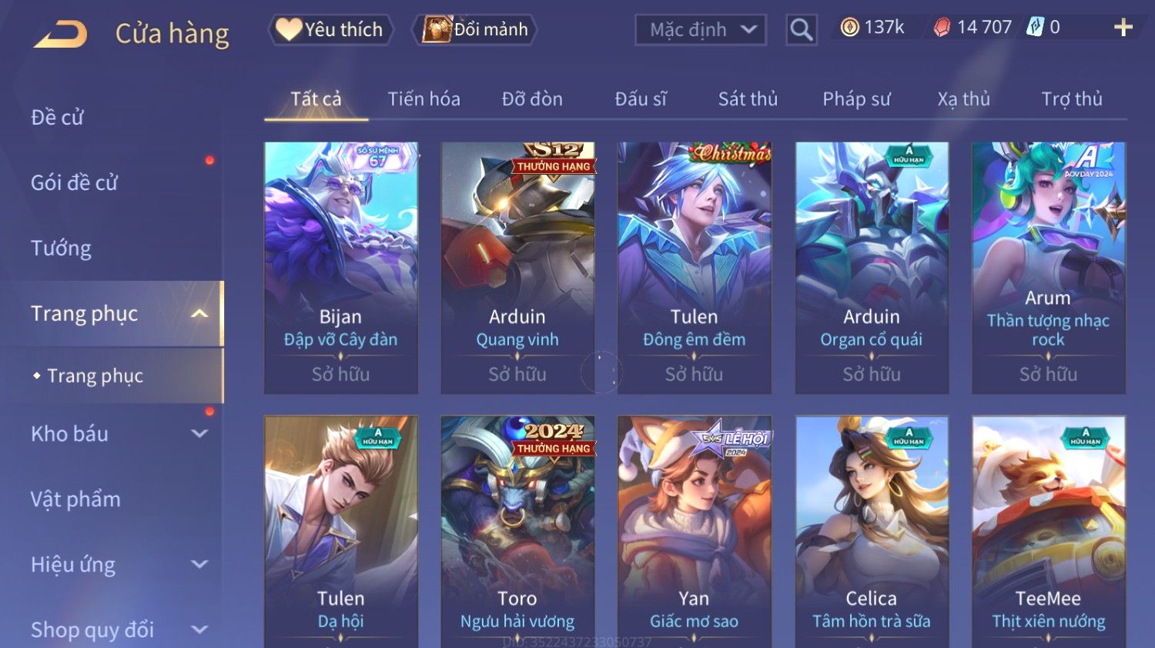Viewport: 1155px width, 648px height.
Task: Open Gói đề cử in the sidebar
Action: 74,182
